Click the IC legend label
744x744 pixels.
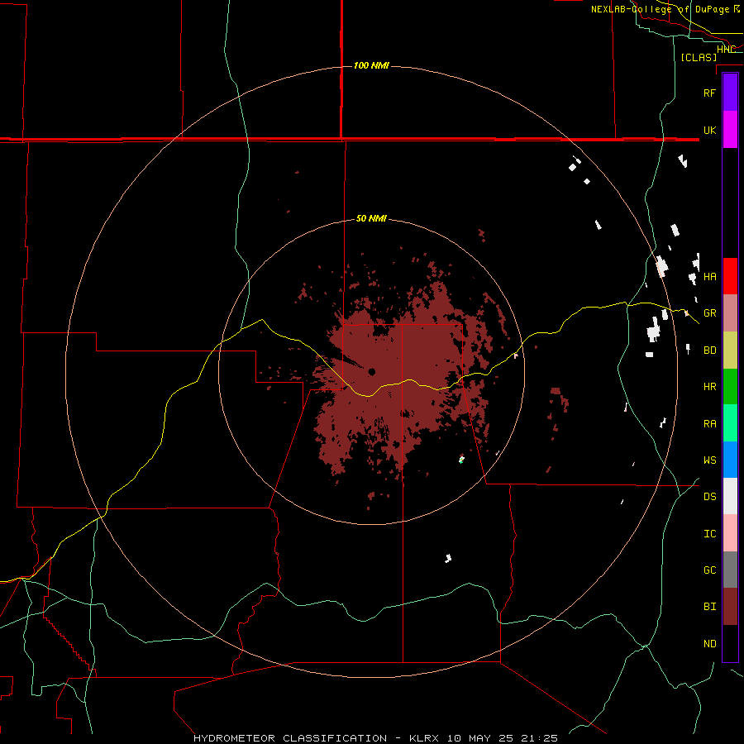pos(709,534)
